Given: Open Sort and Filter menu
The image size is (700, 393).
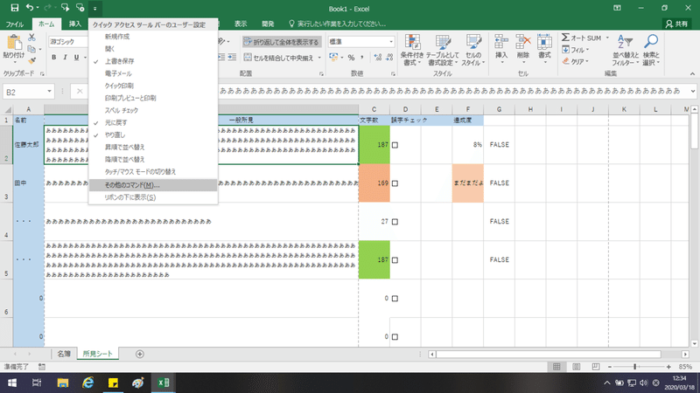Looking at the screenshot, I should tap(625, 50).
